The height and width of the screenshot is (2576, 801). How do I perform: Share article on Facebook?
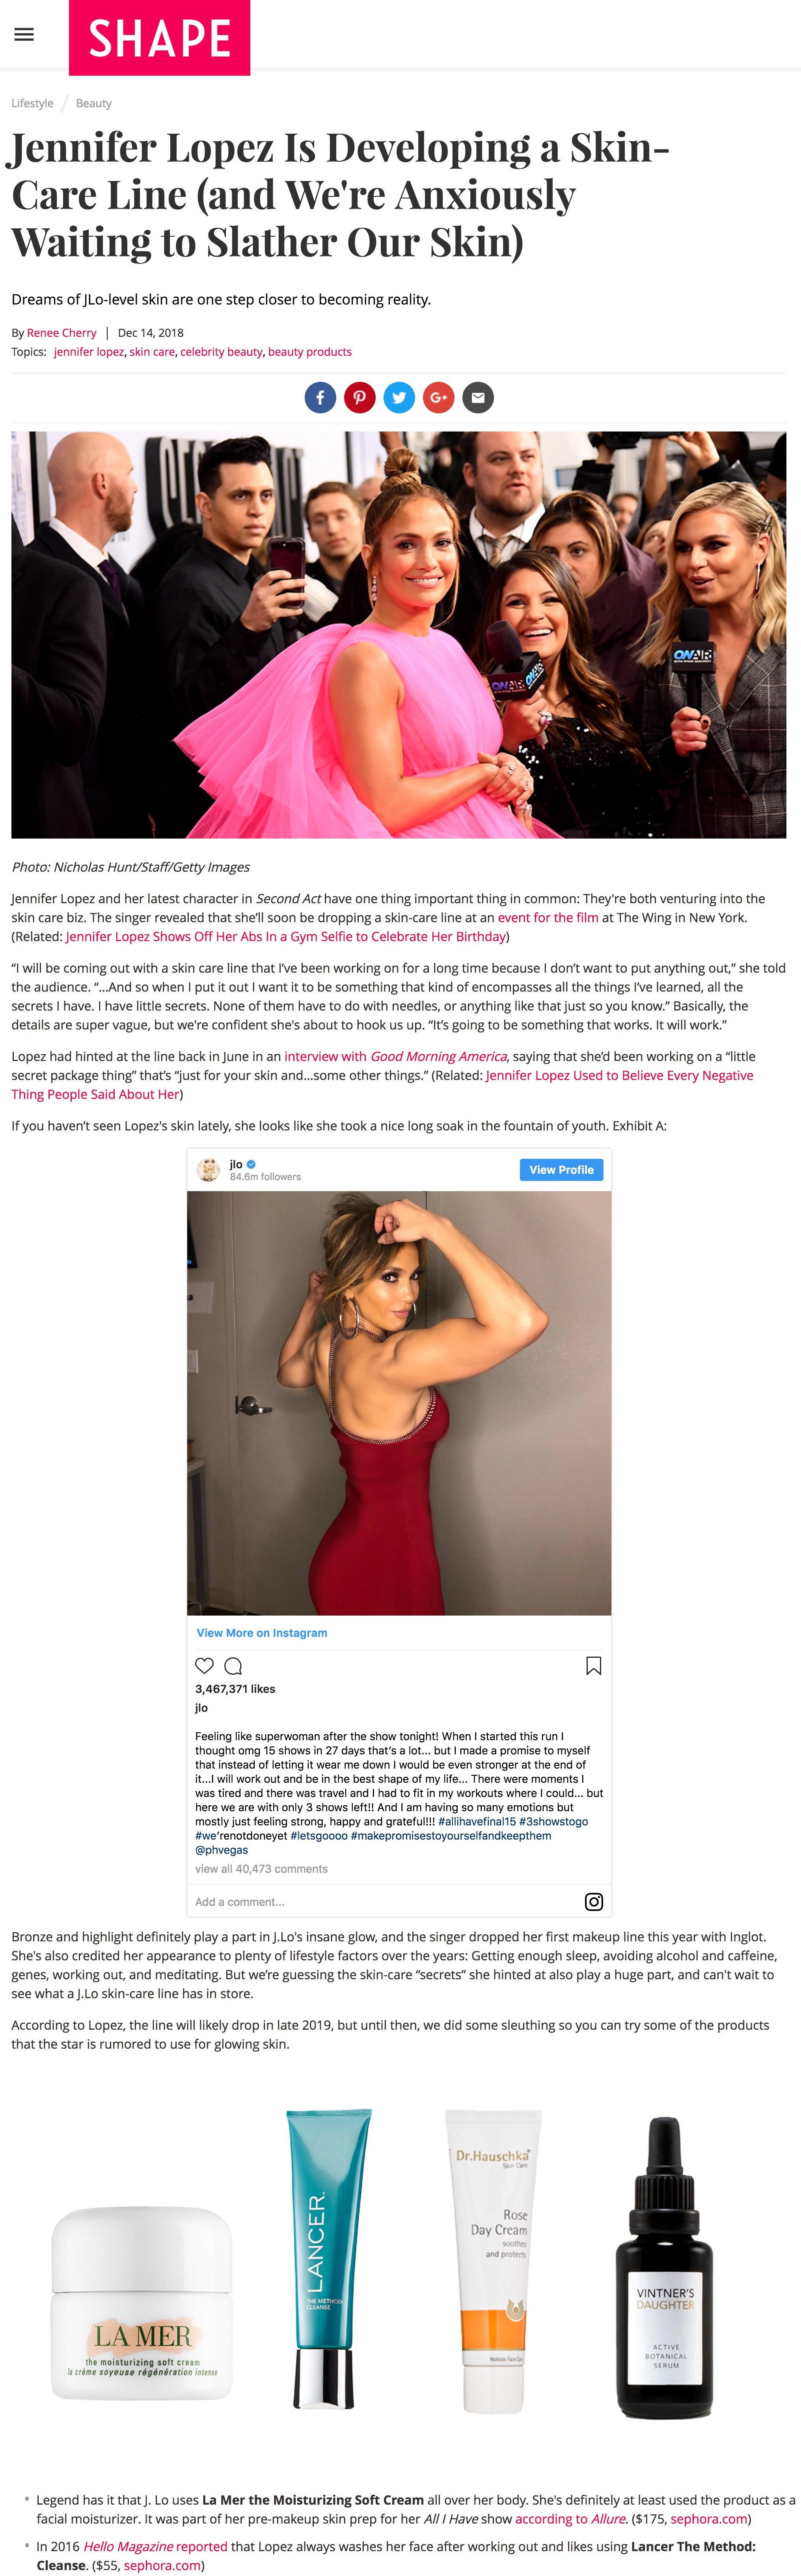pos(320,398)
